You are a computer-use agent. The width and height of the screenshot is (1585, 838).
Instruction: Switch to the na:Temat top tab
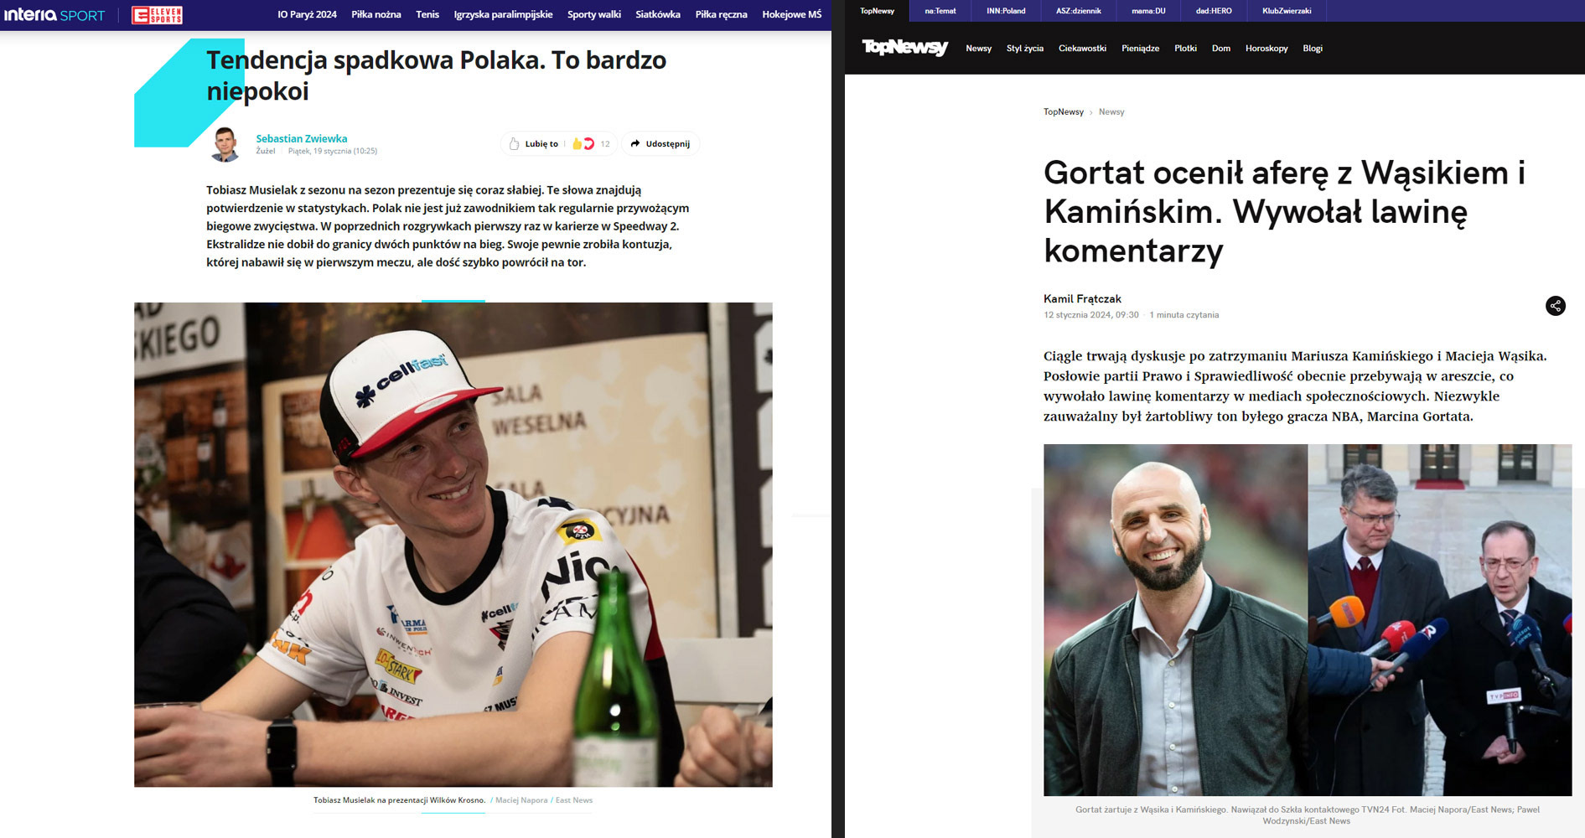point(940,11)
